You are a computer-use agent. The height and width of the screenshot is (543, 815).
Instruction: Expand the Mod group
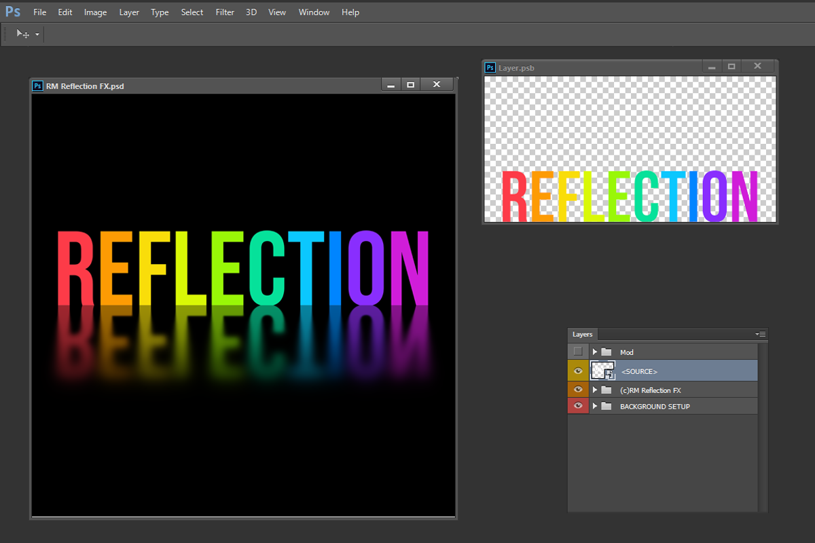coord(595,352)
